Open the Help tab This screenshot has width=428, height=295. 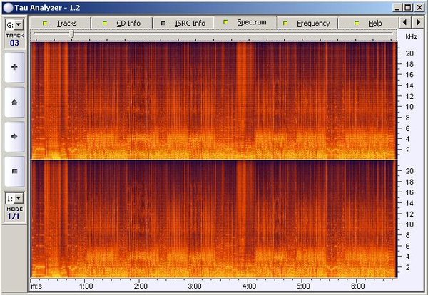coord(368,24)
